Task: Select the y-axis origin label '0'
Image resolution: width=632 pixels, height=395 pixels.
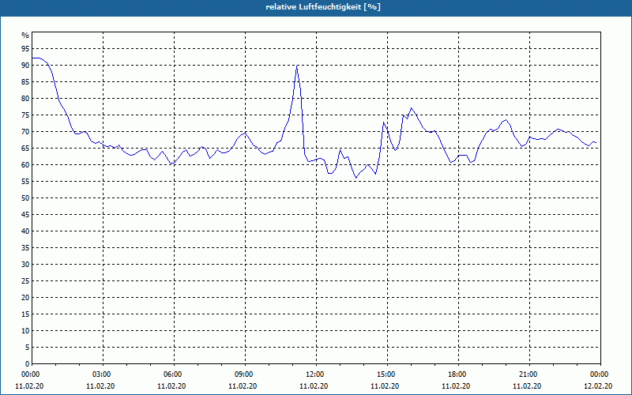Action: click(28, 364)
